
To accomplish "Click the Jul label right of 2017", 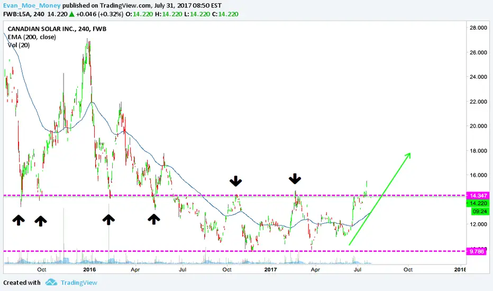I will point(357,270).
